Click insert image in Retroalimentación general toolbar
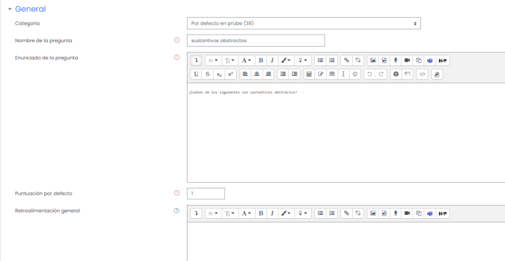Screen dimensions: 505x261 (373, 213)
